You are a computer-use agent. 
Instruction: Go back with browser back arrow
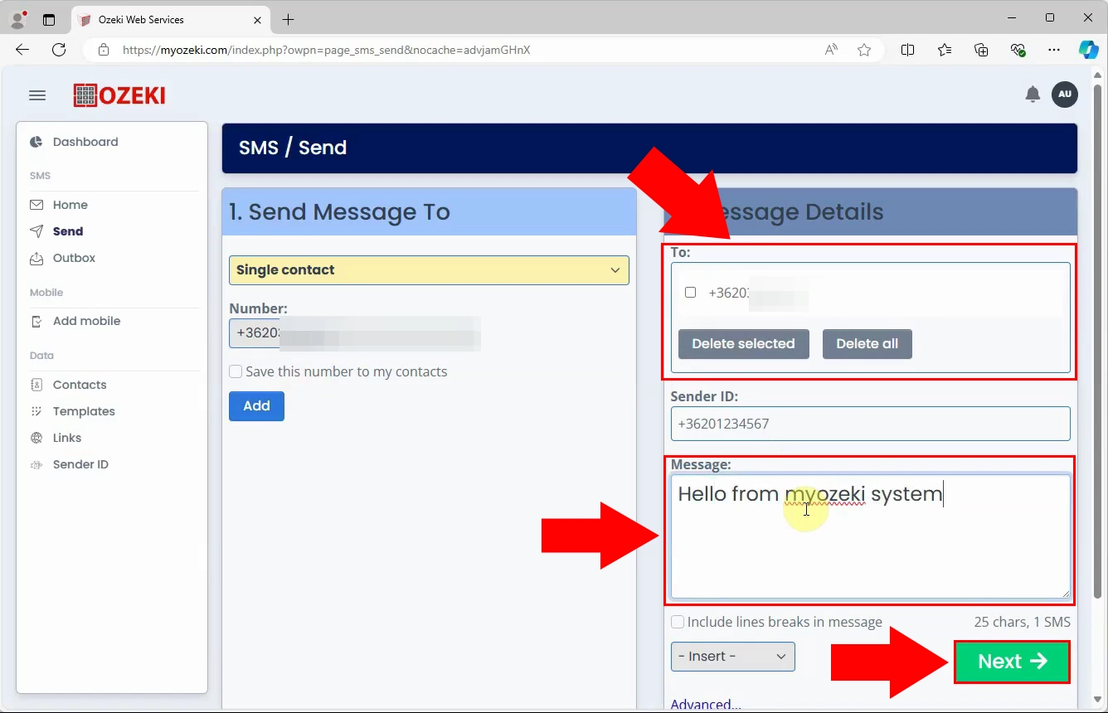point(22,50)
